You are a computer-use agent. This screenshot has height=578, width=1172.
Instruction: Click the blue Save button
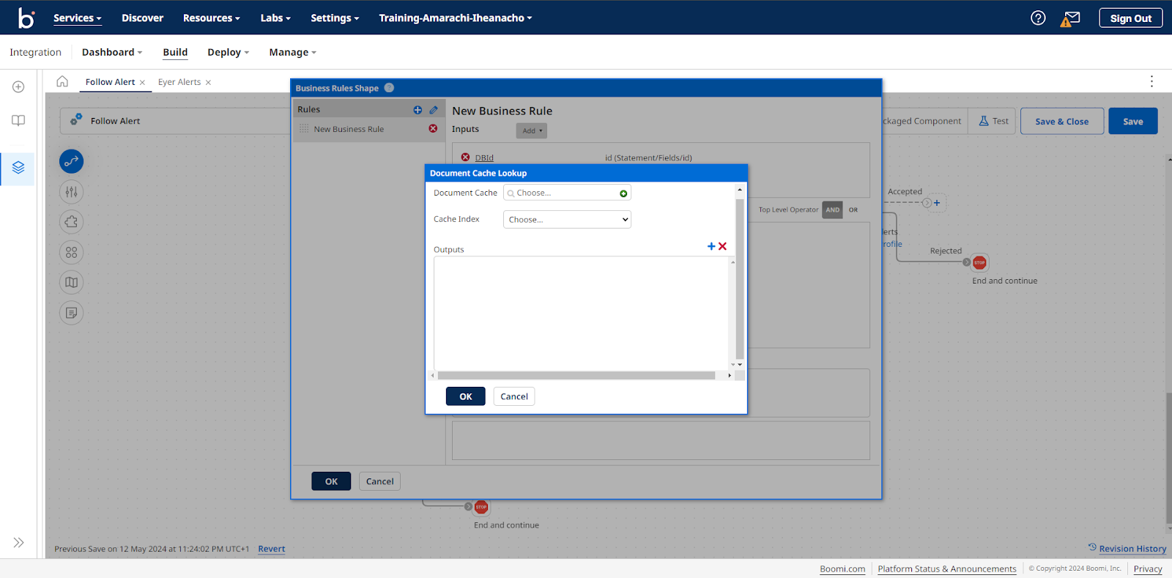1132,121
